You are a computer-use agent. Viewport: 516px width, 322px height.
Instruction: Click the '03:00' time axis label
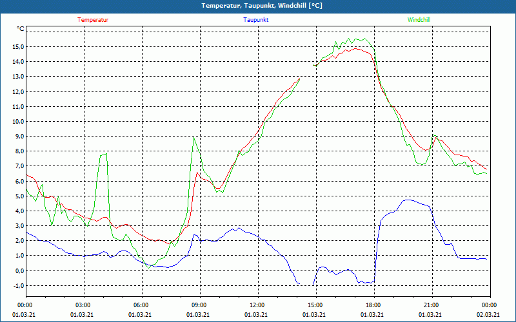[x=84, y=305]
